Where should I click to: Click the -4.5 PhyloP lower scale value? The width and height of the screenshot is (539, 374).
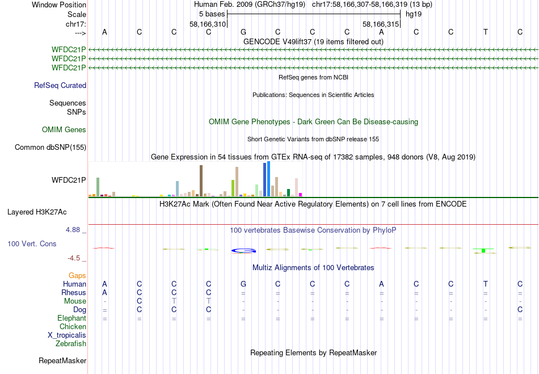[x=74, y=258]
